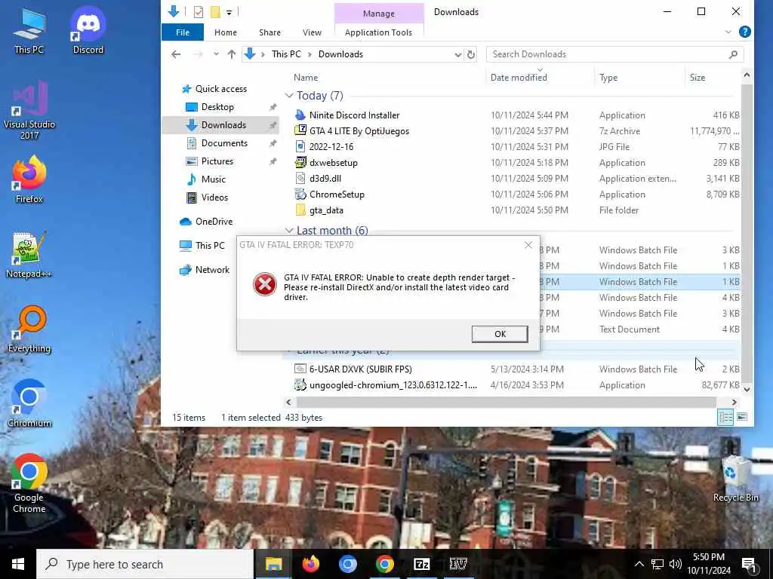The height and width of the screenshot is (579, 773).
Task: Open Documents in navigation pane
Action: click(x=224, y=143)
